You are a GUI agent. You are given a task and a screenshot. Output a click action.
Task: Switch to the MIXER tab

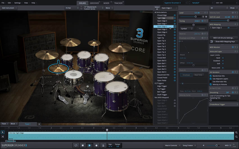tap(106, 3)
